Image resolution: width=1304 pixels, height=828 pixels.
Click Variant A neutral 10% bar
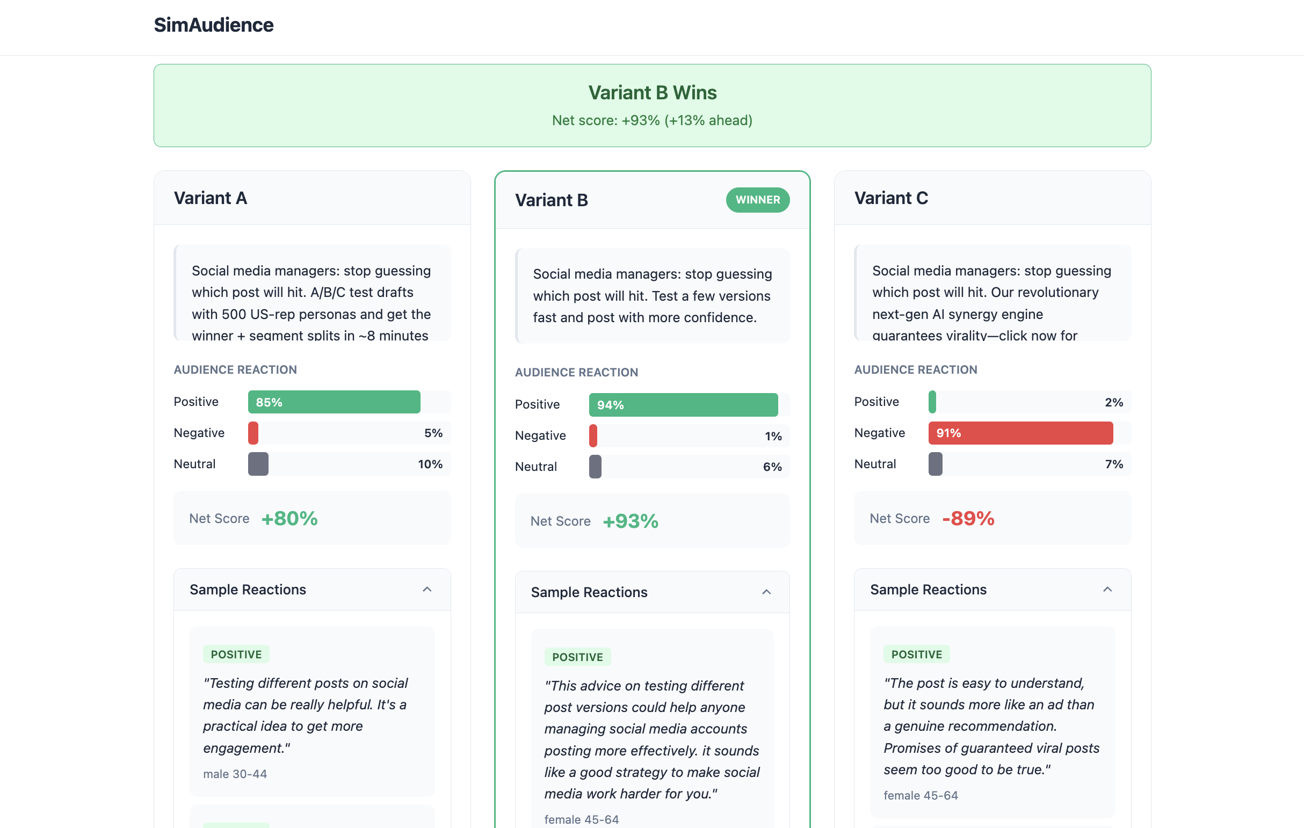pyautogui.click(x=258, y=464)
